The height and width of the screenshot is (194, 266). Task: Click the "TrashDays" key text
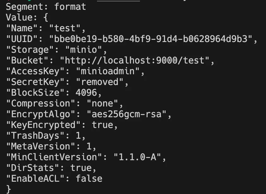35,136
